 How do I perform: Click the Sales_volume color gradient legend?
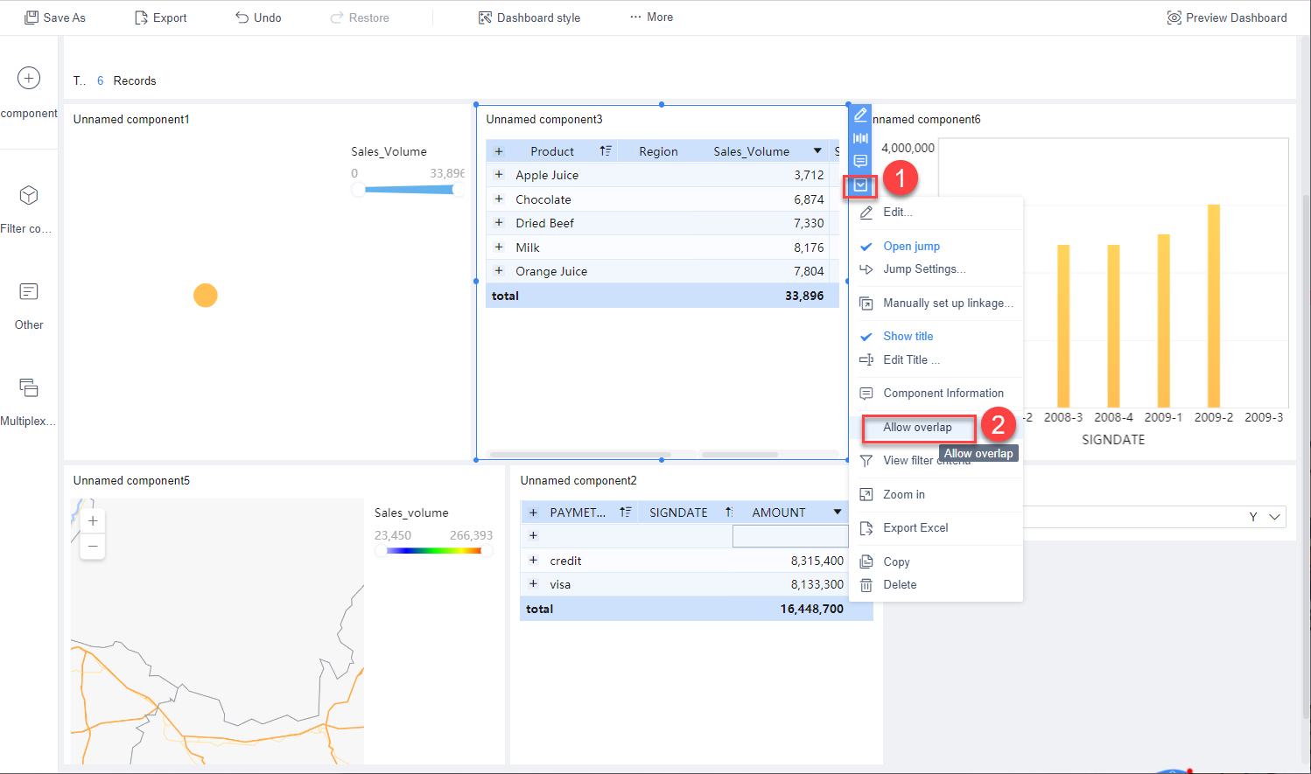[433, 551]
